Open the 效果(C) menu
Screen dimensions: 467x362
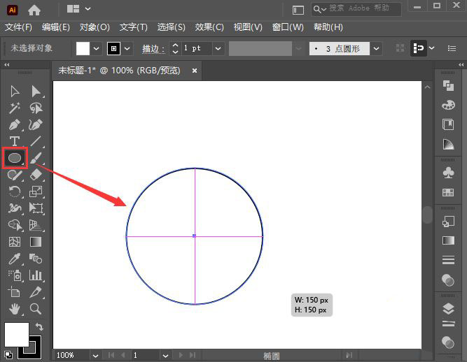[209, 27]
